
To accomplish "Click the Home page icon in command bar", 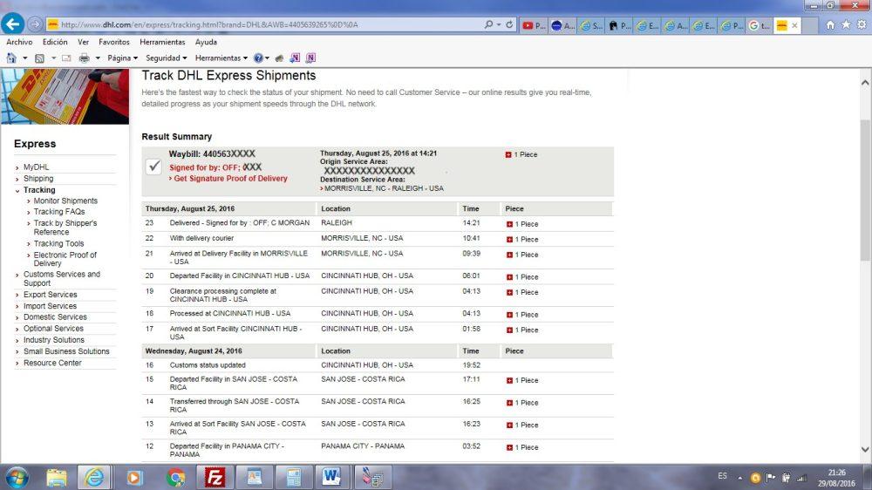I will tap(11, 58).
